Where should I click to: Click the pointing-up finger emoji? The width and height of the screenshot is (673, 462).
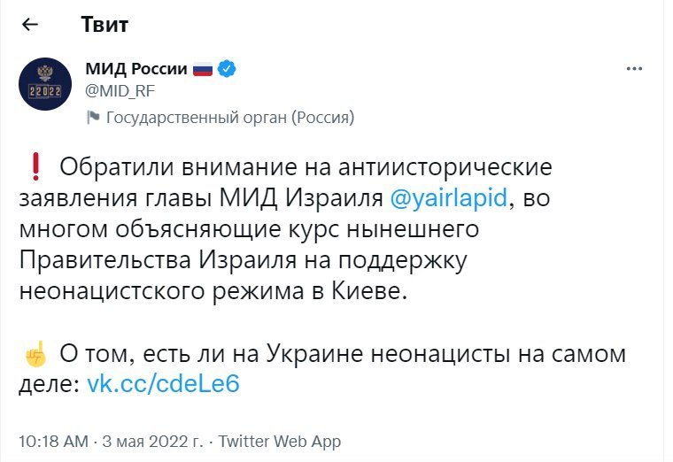point(35,355)
